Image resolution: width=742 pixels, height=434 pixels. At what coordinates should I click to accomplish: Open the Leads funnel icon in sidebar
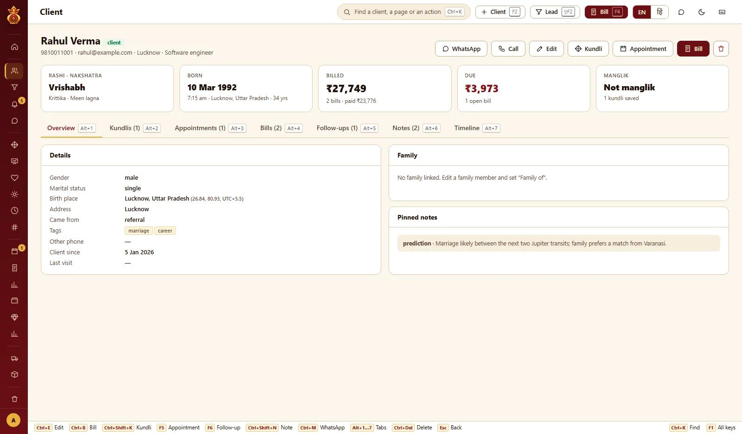pyautogui.click(x=14, y=87)
